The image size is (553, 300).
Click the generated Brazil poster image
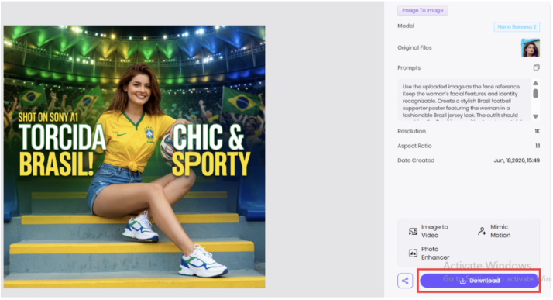click(x=134, y=157)
